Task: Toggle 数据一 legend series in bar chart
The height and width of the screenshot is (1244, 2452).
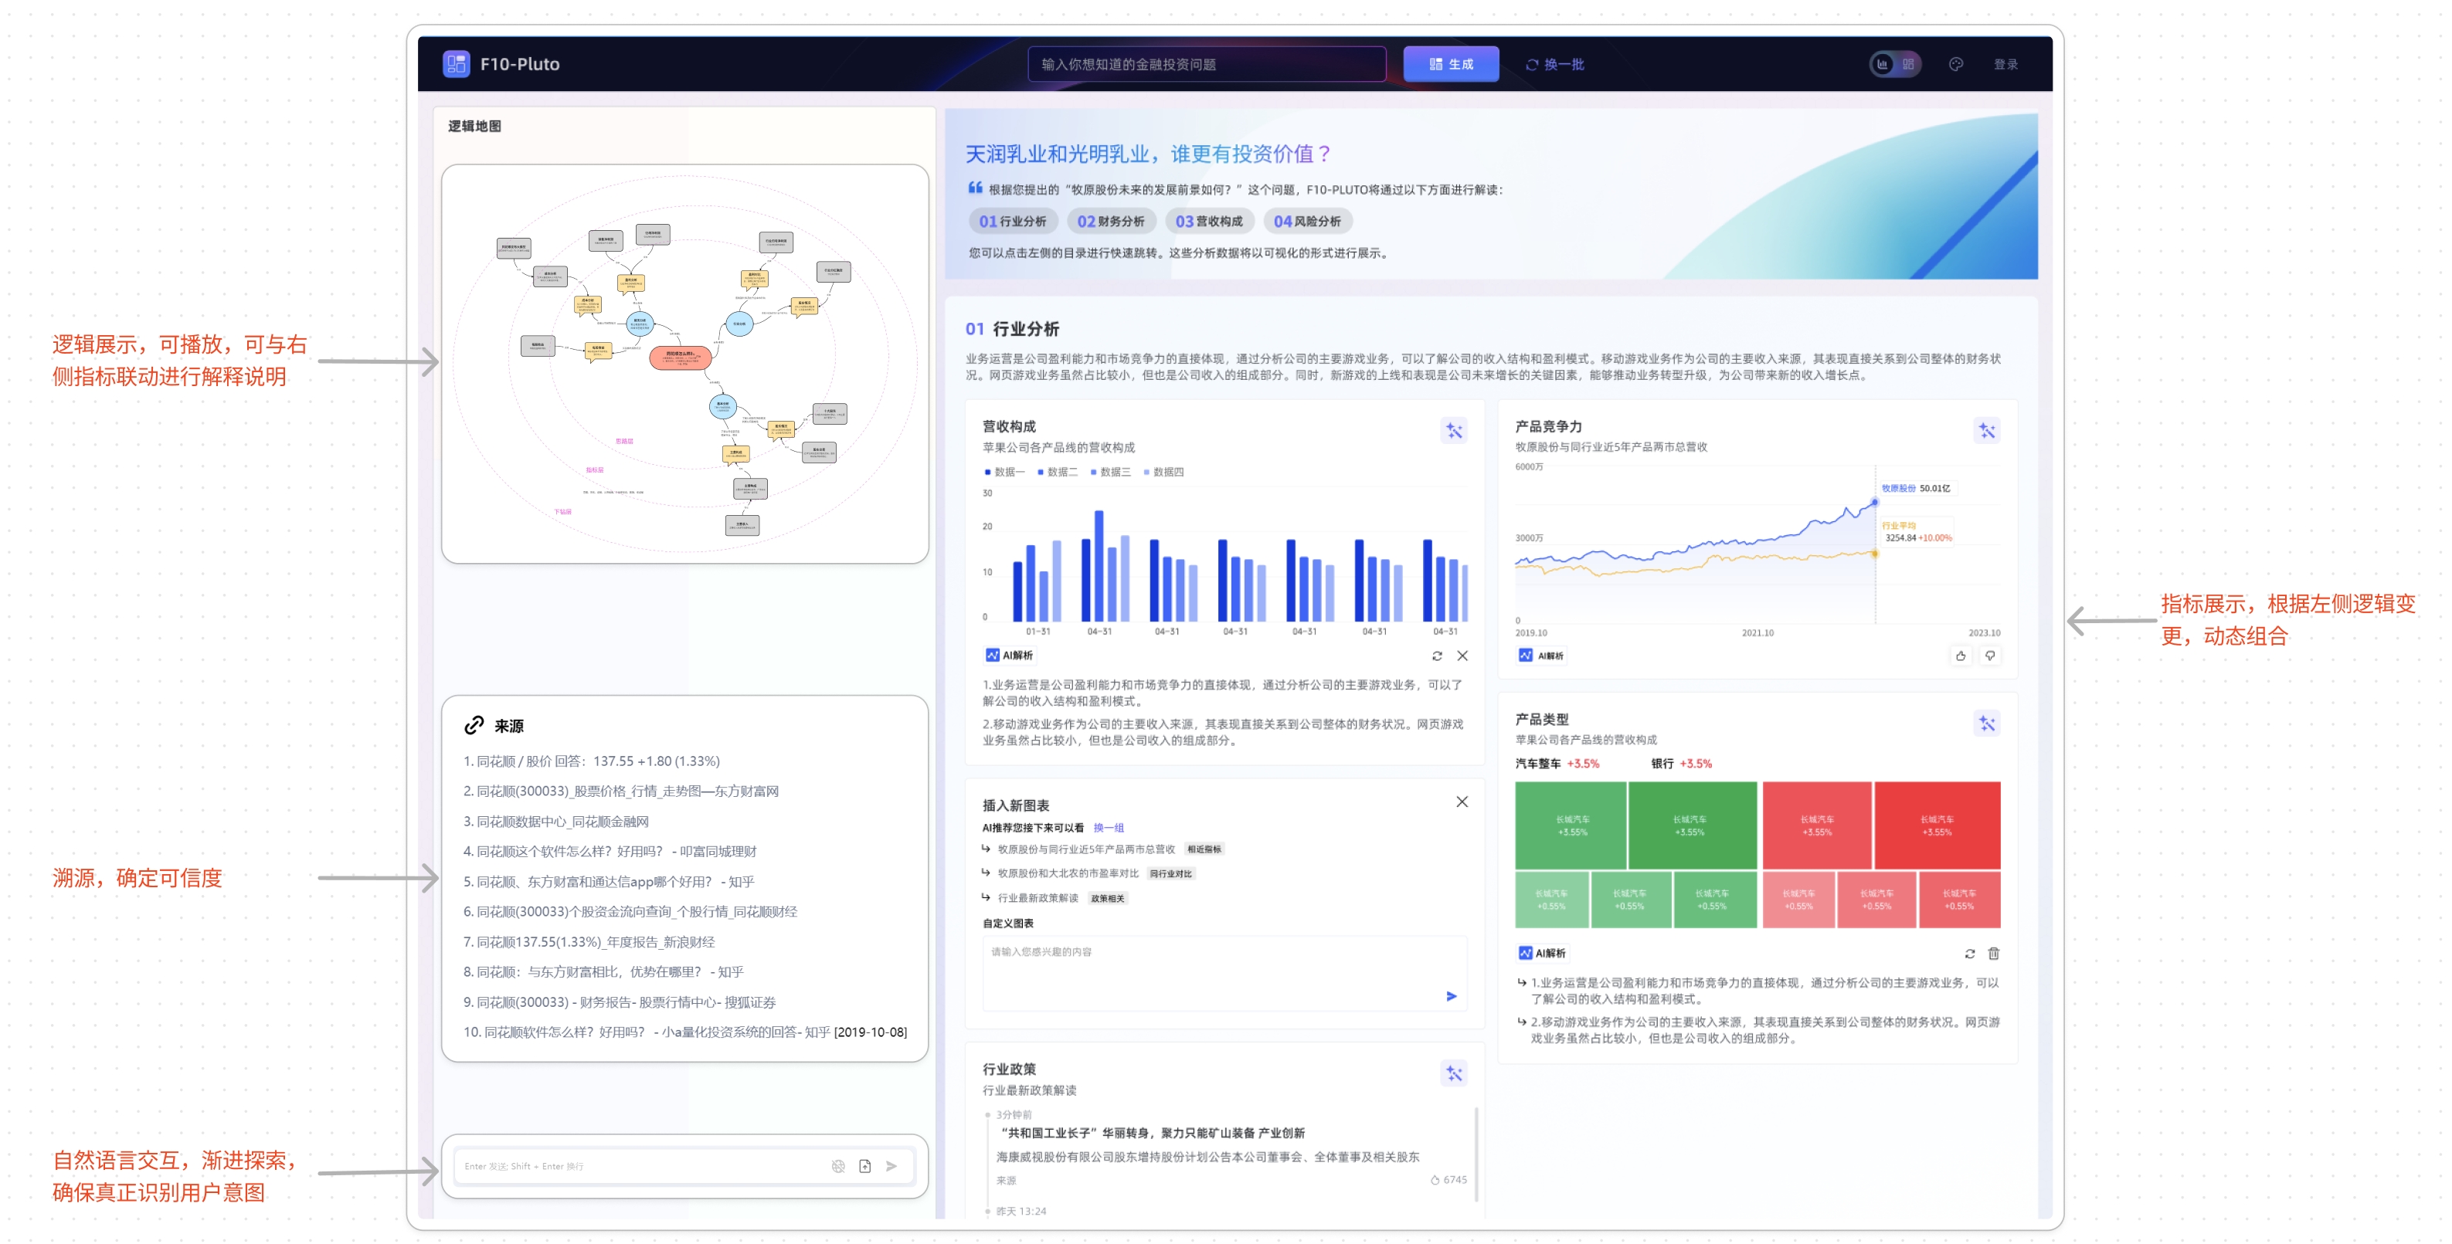Action: coord(1004,472)
